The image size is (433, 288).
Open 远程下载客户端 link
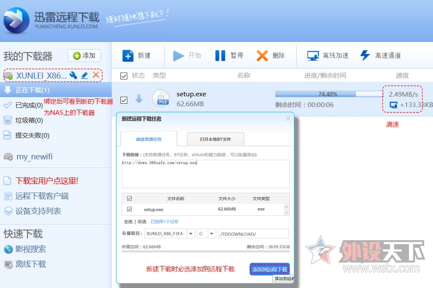coord(42,196)
